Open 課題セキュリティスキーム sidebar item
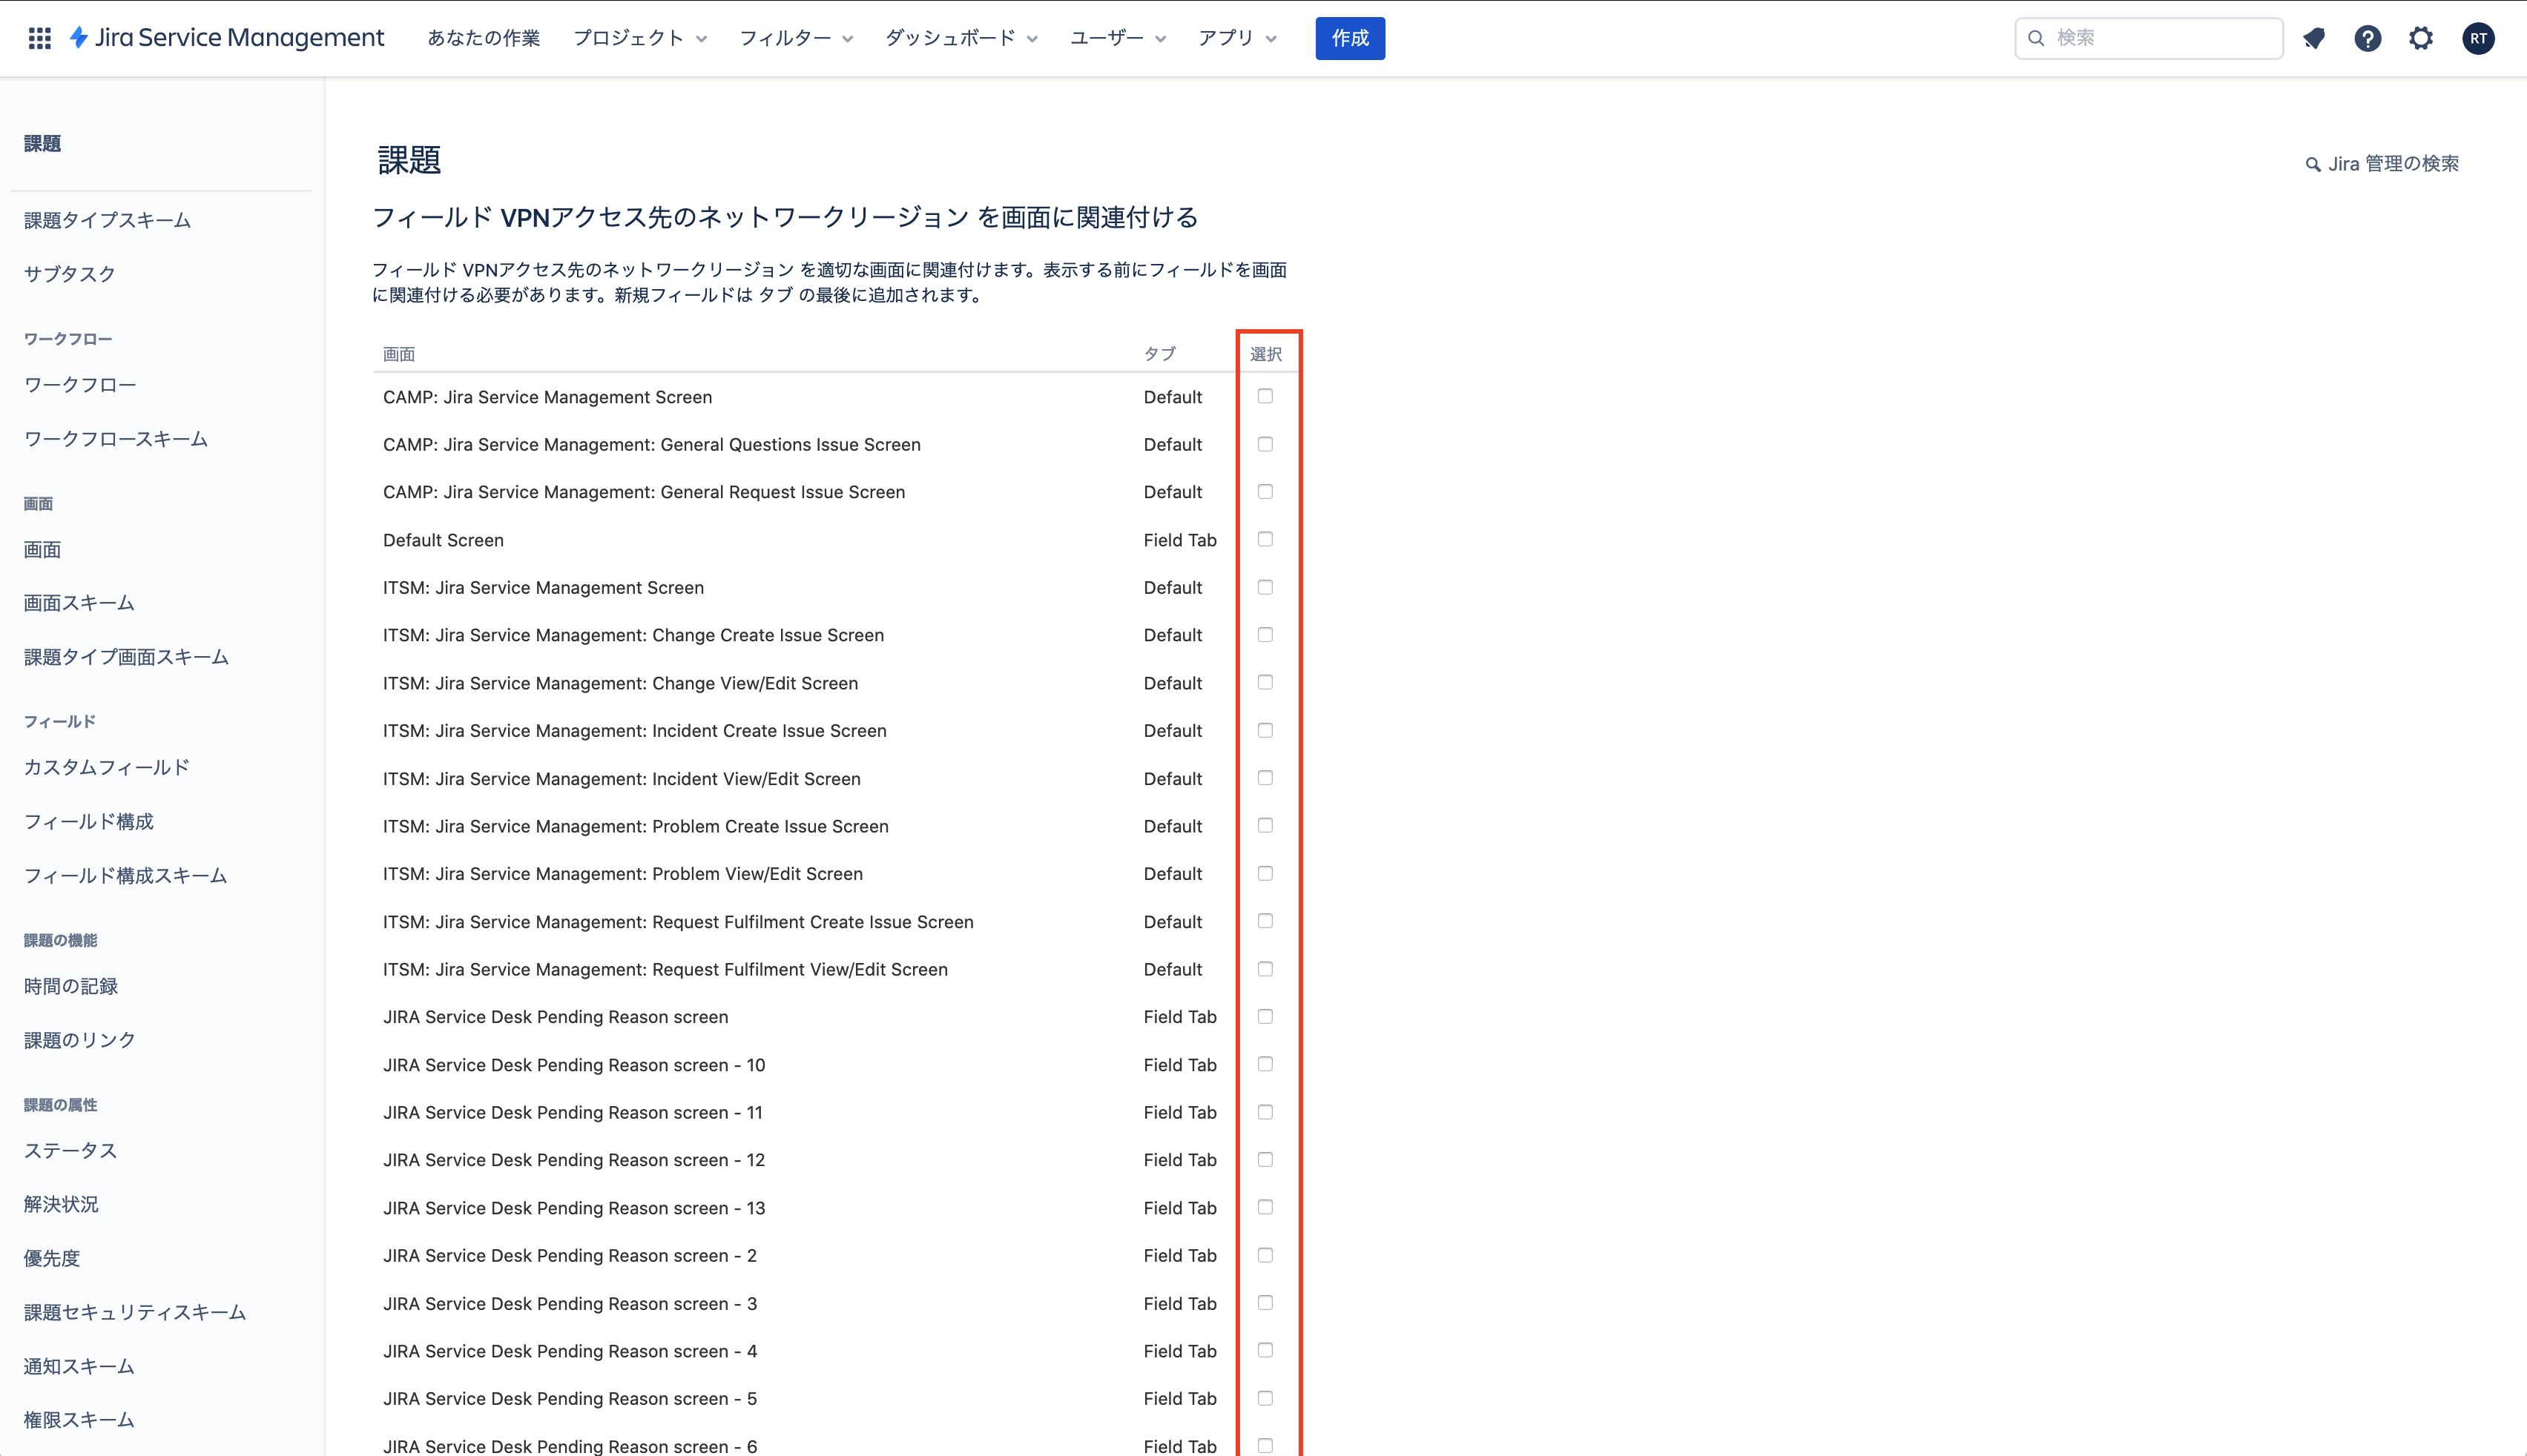This screenshot has height=1456, width=2527. (135, 1312)
